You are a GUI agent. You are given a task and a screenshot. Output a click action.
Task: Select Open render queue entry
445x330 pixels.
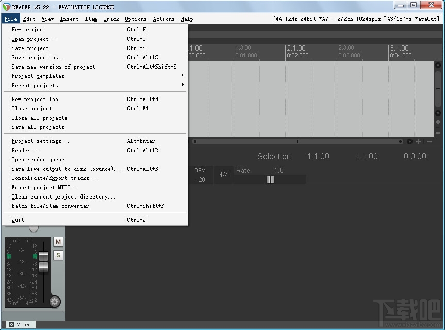pyautogui.click(x=95, y=159)
